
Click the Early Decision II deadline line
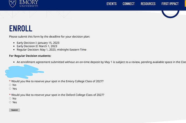tap(37, 46)
